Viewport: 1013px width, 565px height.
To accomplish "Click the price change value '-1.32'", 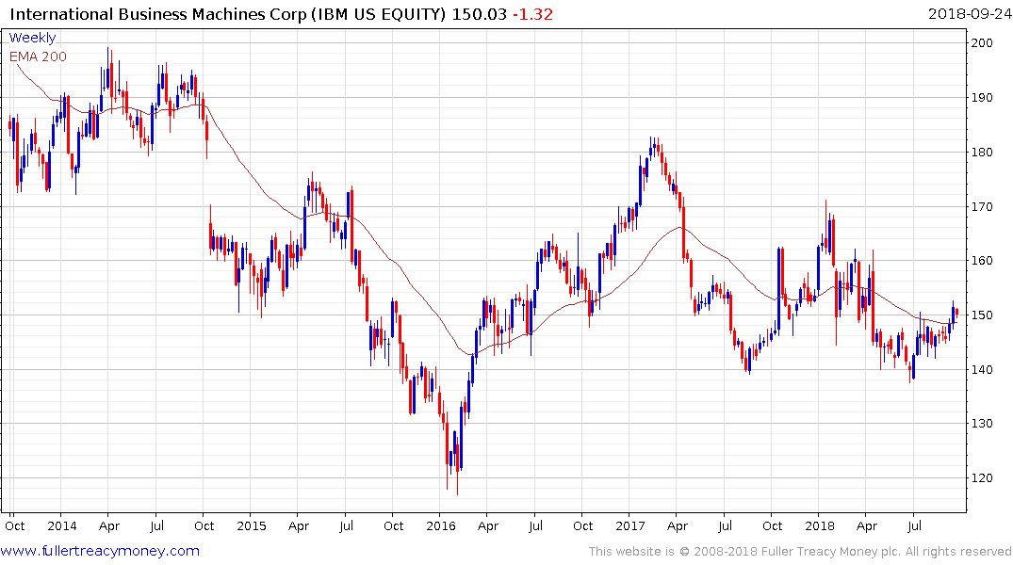I will pos(533,14).
